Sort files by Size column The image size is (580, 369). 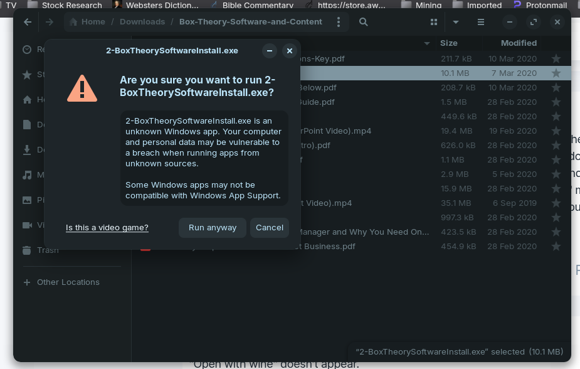coord(449,43)
